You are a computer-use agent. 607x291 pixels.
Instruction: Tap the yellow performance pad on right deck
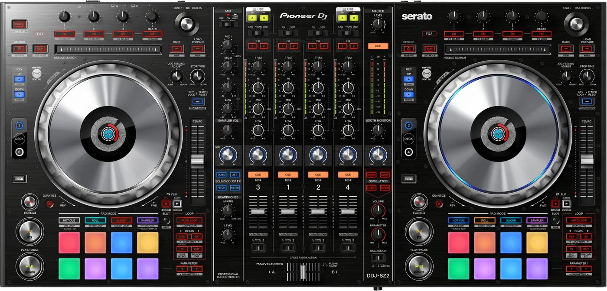[x=537, y=242]
